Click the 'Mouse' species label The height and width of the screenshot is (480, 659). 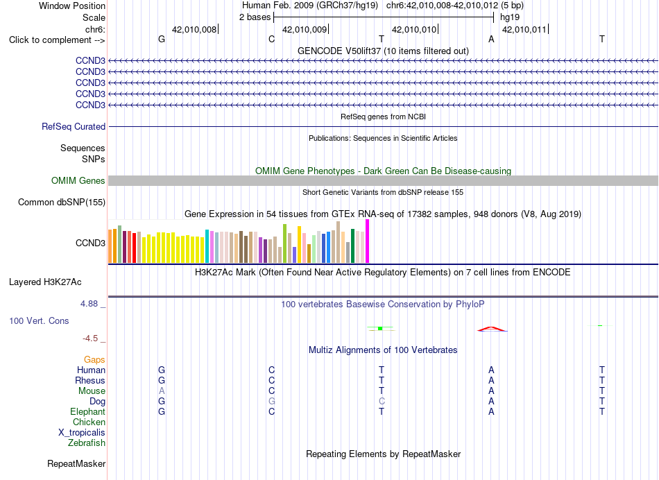point(92,391)
